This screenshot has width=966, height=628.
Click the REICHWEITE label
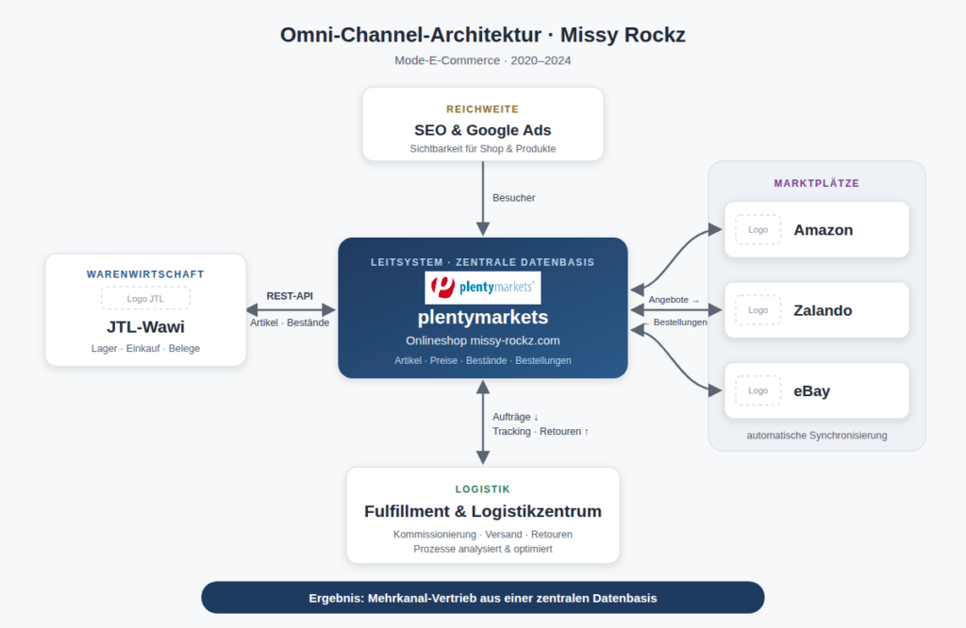(x=482, y=109)
